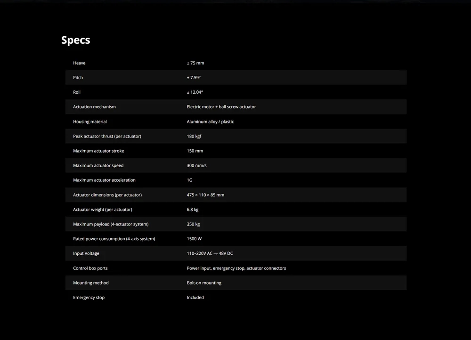This screenshot has height=340, width=471.
Task: Click the Pitch row value ± 7.59°
Action: coord(194,78)
